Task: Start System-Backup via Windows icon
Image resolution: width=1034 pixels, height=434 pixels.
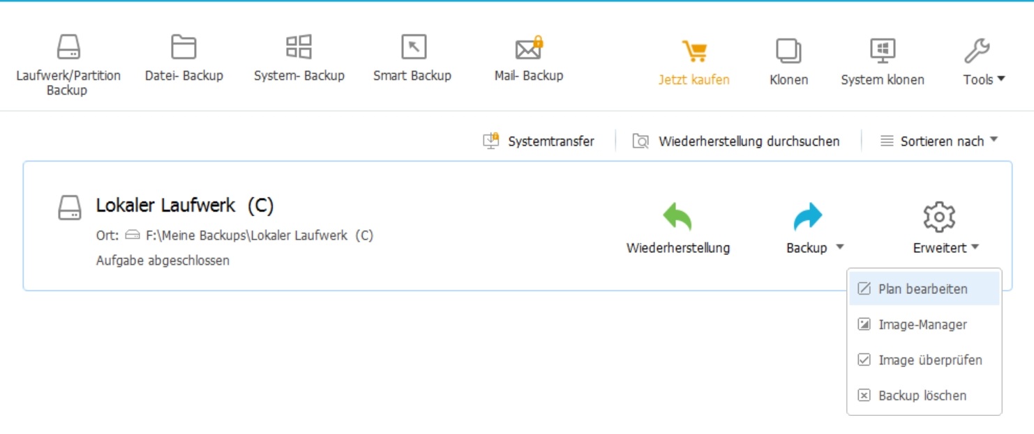Action: coord(299,47)
